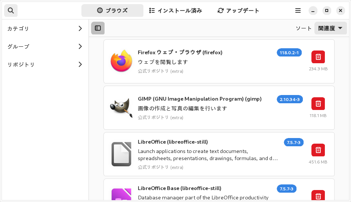Viewport: 351px width, 202px height.
Task: Open the GIMP (GNU Image Manipulation Program) title
Action: pos(200,99)
